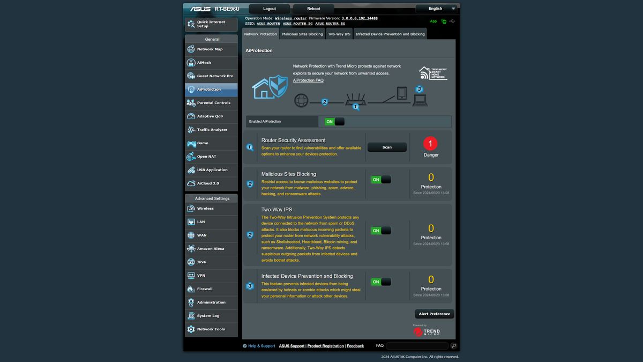Click the Trend Micro logo at bottom
This screenshot has width=643, height=362.
coord(427,331)
